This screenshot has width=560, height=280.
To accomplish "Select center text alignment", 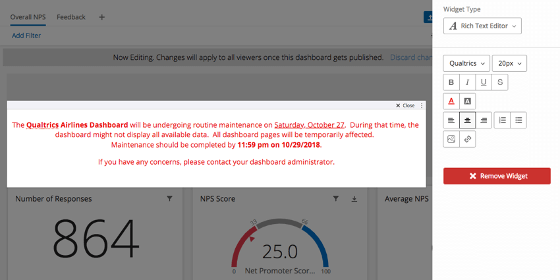I will point(468,120).
